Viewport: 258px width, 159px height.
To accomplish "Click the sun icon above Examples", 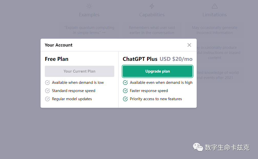I will tap(89, 6).
